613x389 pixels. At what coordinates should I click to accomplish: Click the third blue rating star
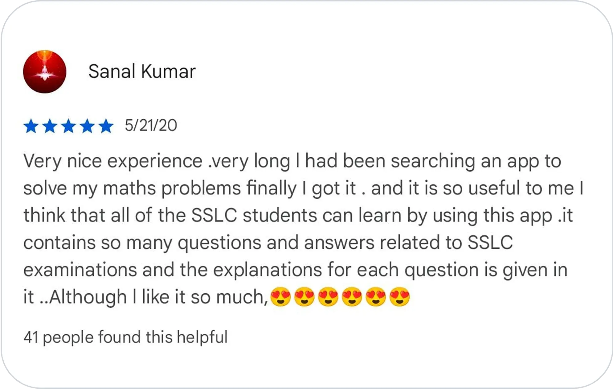[x=69, y=126]
